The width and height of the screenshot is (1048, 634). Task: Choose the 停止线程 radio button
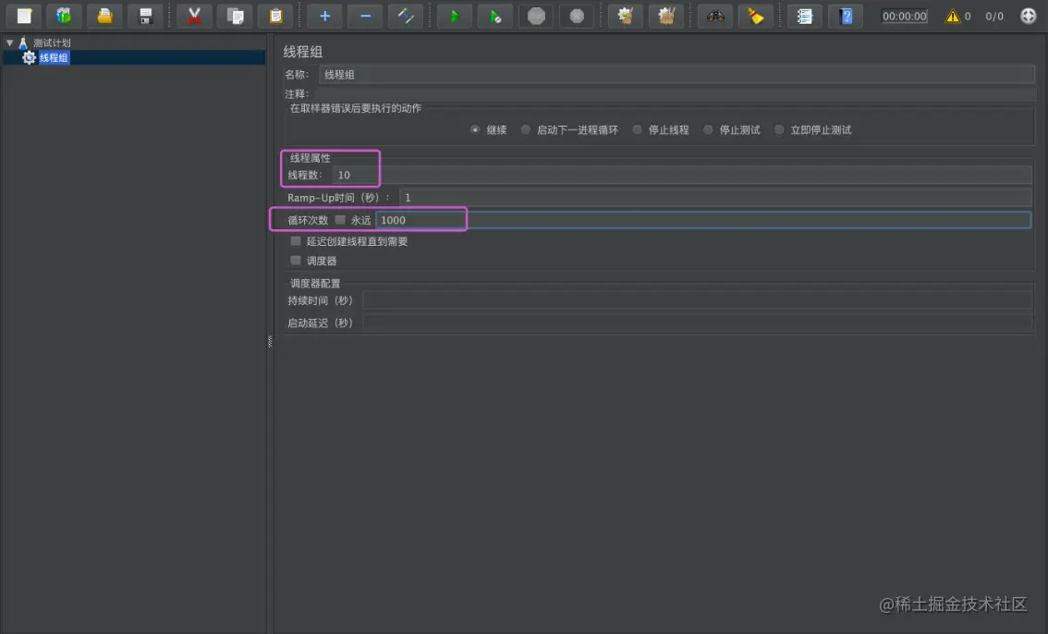point(637,129)
